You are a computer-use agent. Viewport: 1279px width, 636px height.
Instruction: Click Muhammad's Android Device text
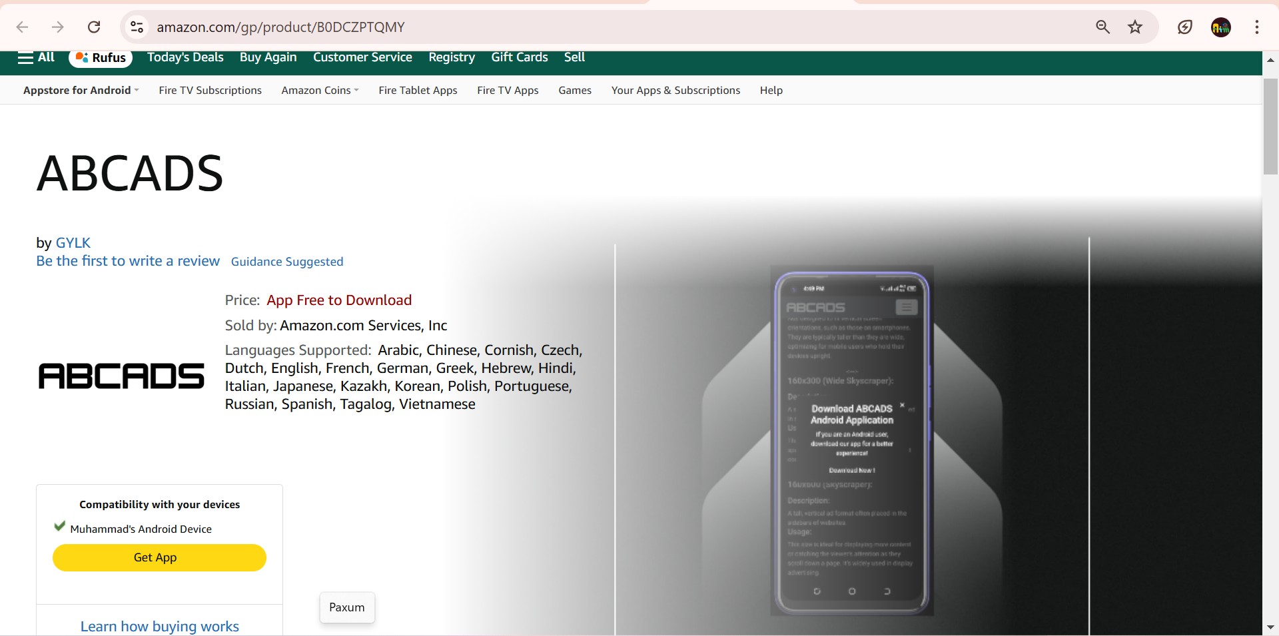pyautogui.click(x=141, y=529)
